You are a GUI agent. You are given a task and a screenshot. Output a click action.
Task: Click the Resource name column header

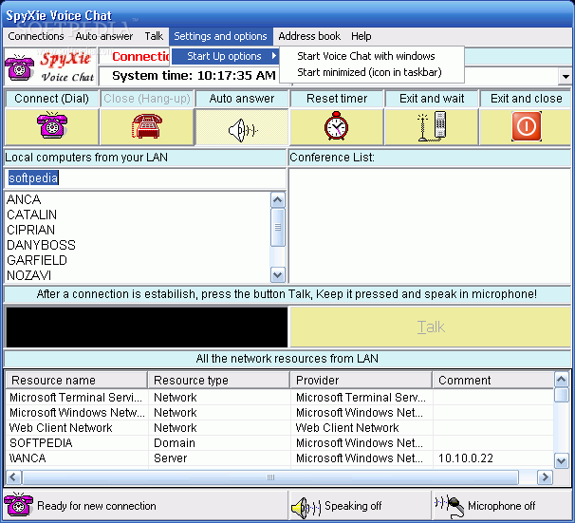77,381
